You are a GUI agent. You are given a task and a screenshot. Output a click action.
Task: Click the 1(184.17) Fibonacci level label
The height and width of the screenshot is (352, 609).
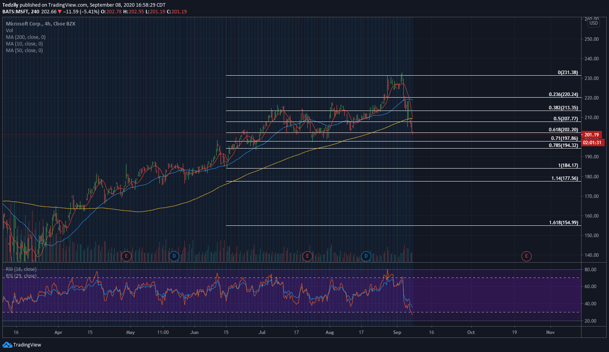[568, 165]
